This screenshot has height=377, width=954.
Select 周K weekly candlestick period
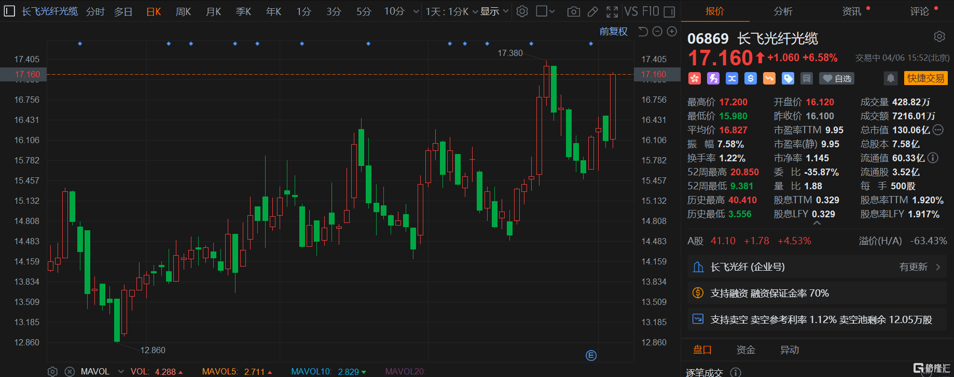coord(183,11)
